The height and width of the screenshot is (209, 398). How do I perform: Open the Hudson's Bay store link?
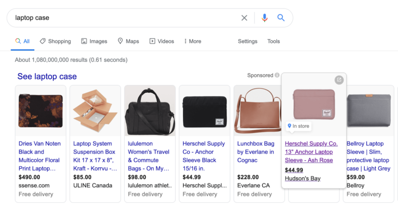pos(303,179)
